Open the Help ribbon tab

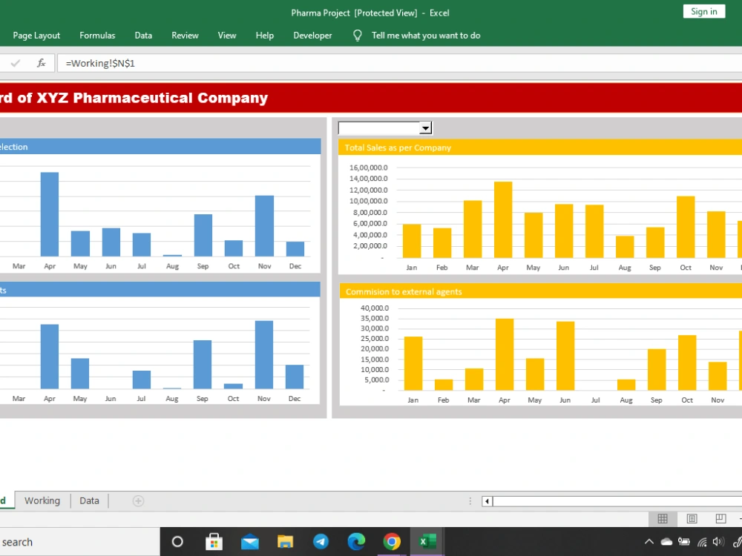coord(265,36)
